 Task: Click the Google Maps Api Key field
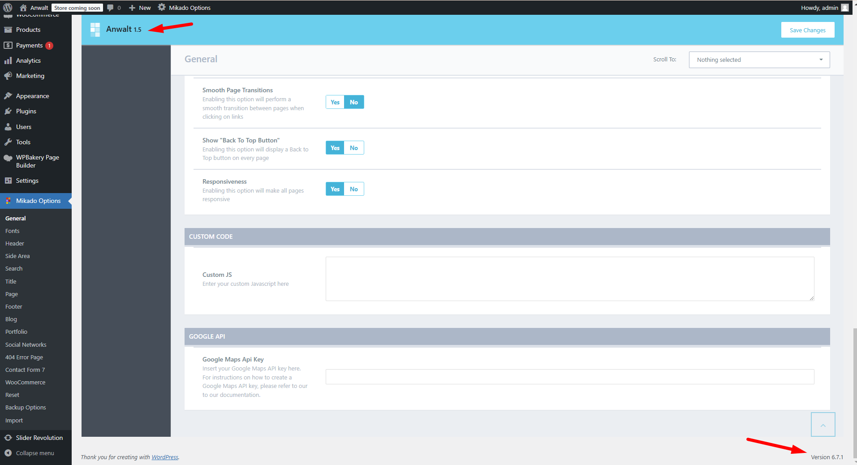(x=570, y=377)
